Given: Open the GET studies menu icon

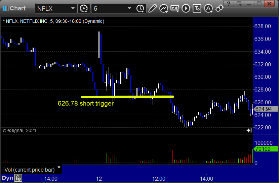Looking at the screenshot, I should click(x=175, y=8).
